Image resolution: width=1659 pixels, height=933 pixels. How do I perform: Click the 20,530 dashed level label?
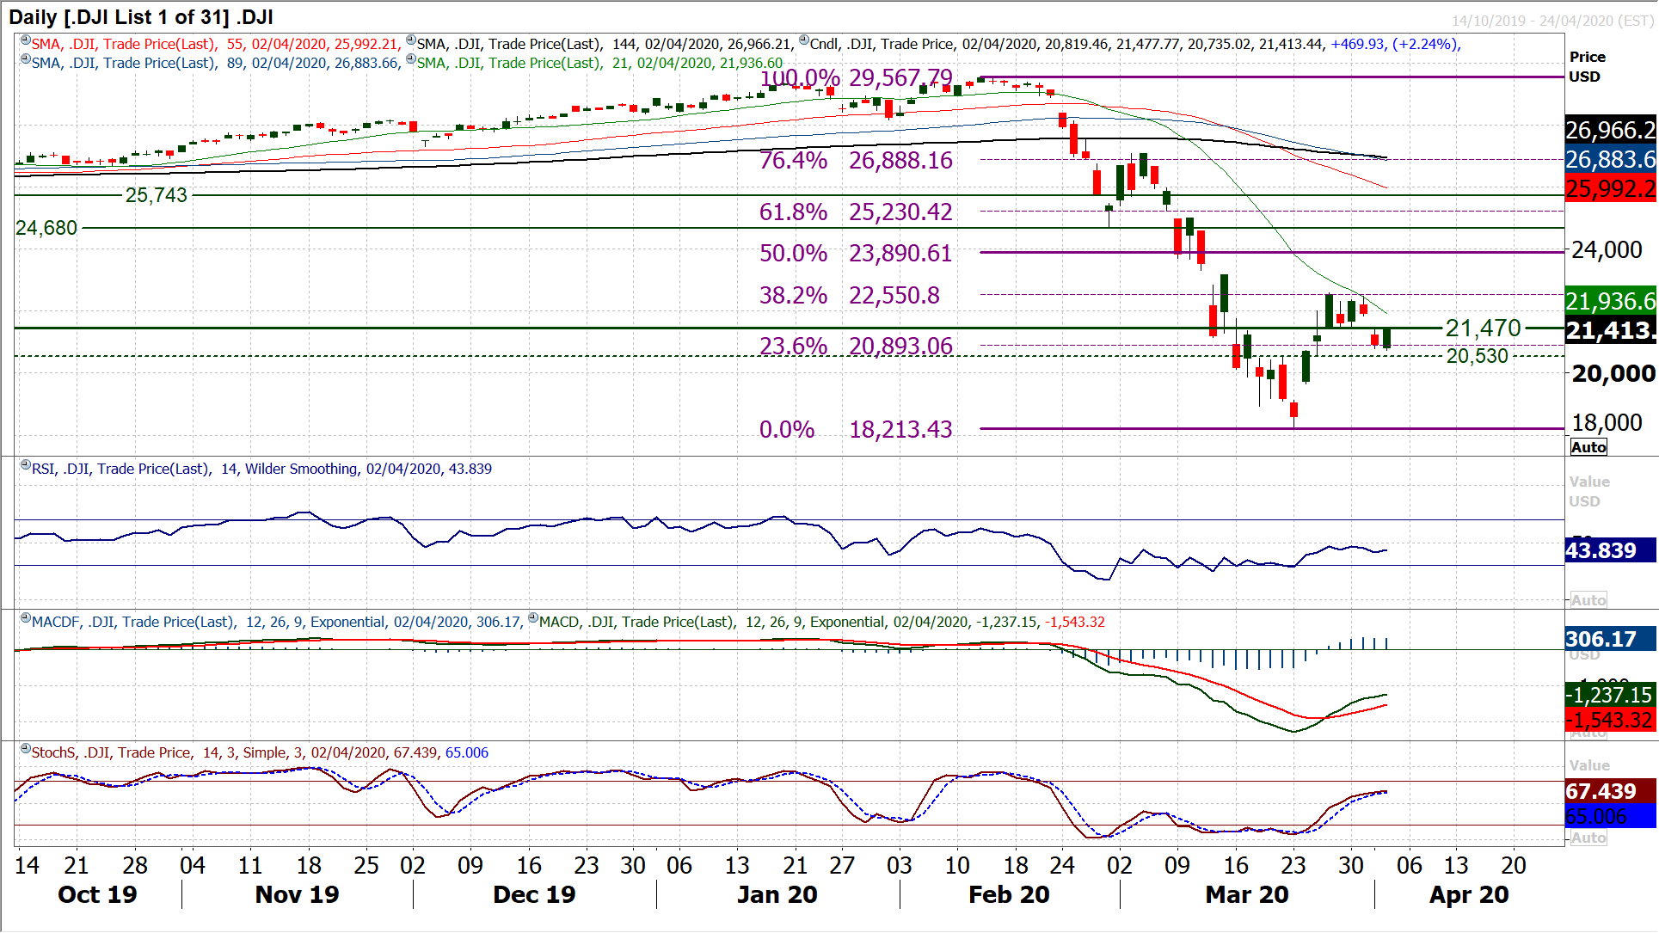click(x=1478, y=356)
